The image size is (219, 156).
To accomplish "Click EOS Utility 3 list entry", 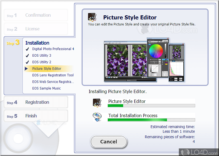I will [42, 56].
